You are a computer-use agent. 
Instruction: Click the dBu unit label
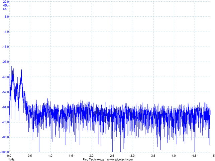tap(6, 5)
